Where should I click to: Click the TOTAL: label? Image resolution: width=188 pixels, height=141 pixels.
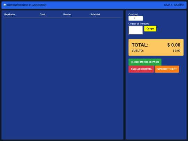click(140, 45)
